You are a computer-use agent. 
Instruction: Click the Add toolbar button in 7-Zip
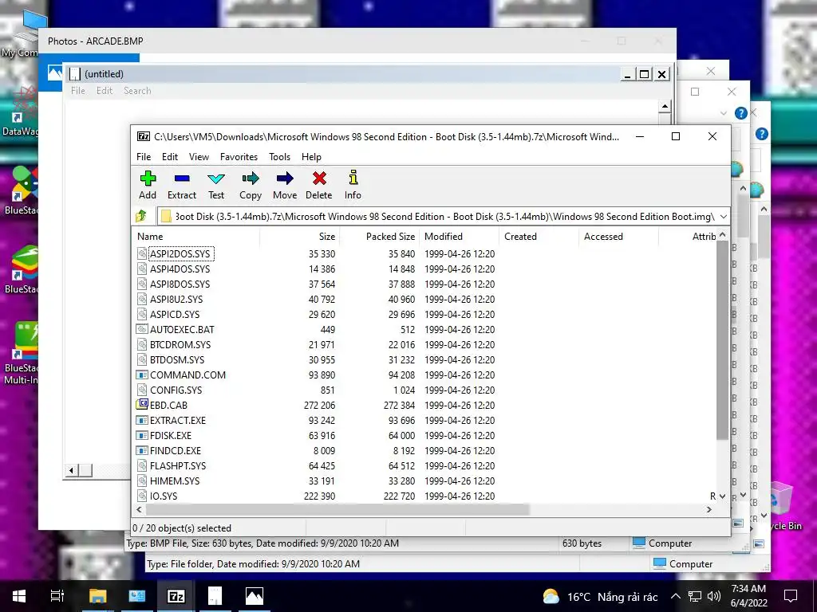coord(148,185)
